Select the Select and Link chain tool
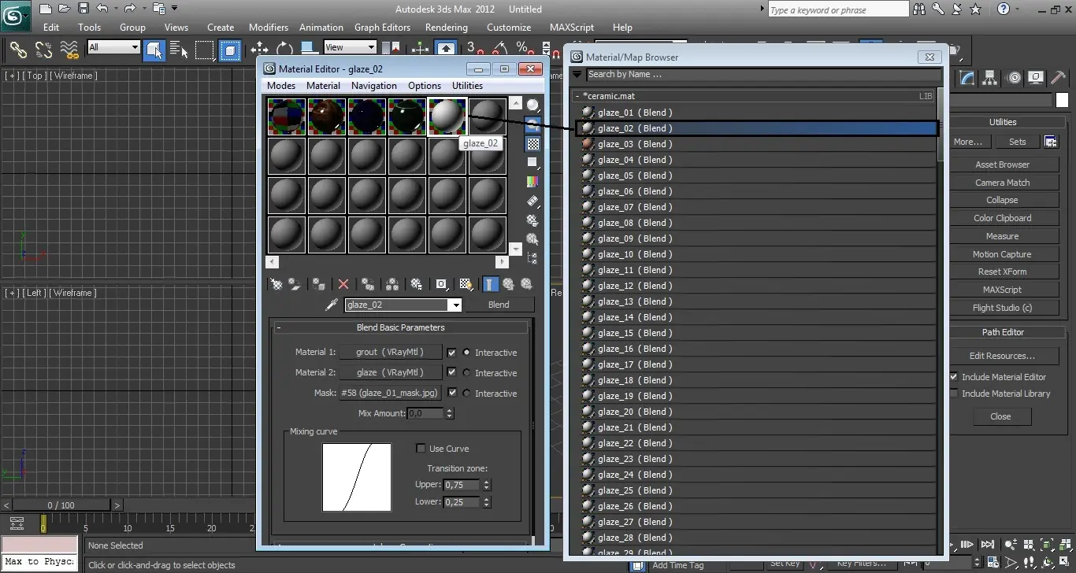Image resolution: width=1076 pixels, height=573 pixels. [18, 50]
